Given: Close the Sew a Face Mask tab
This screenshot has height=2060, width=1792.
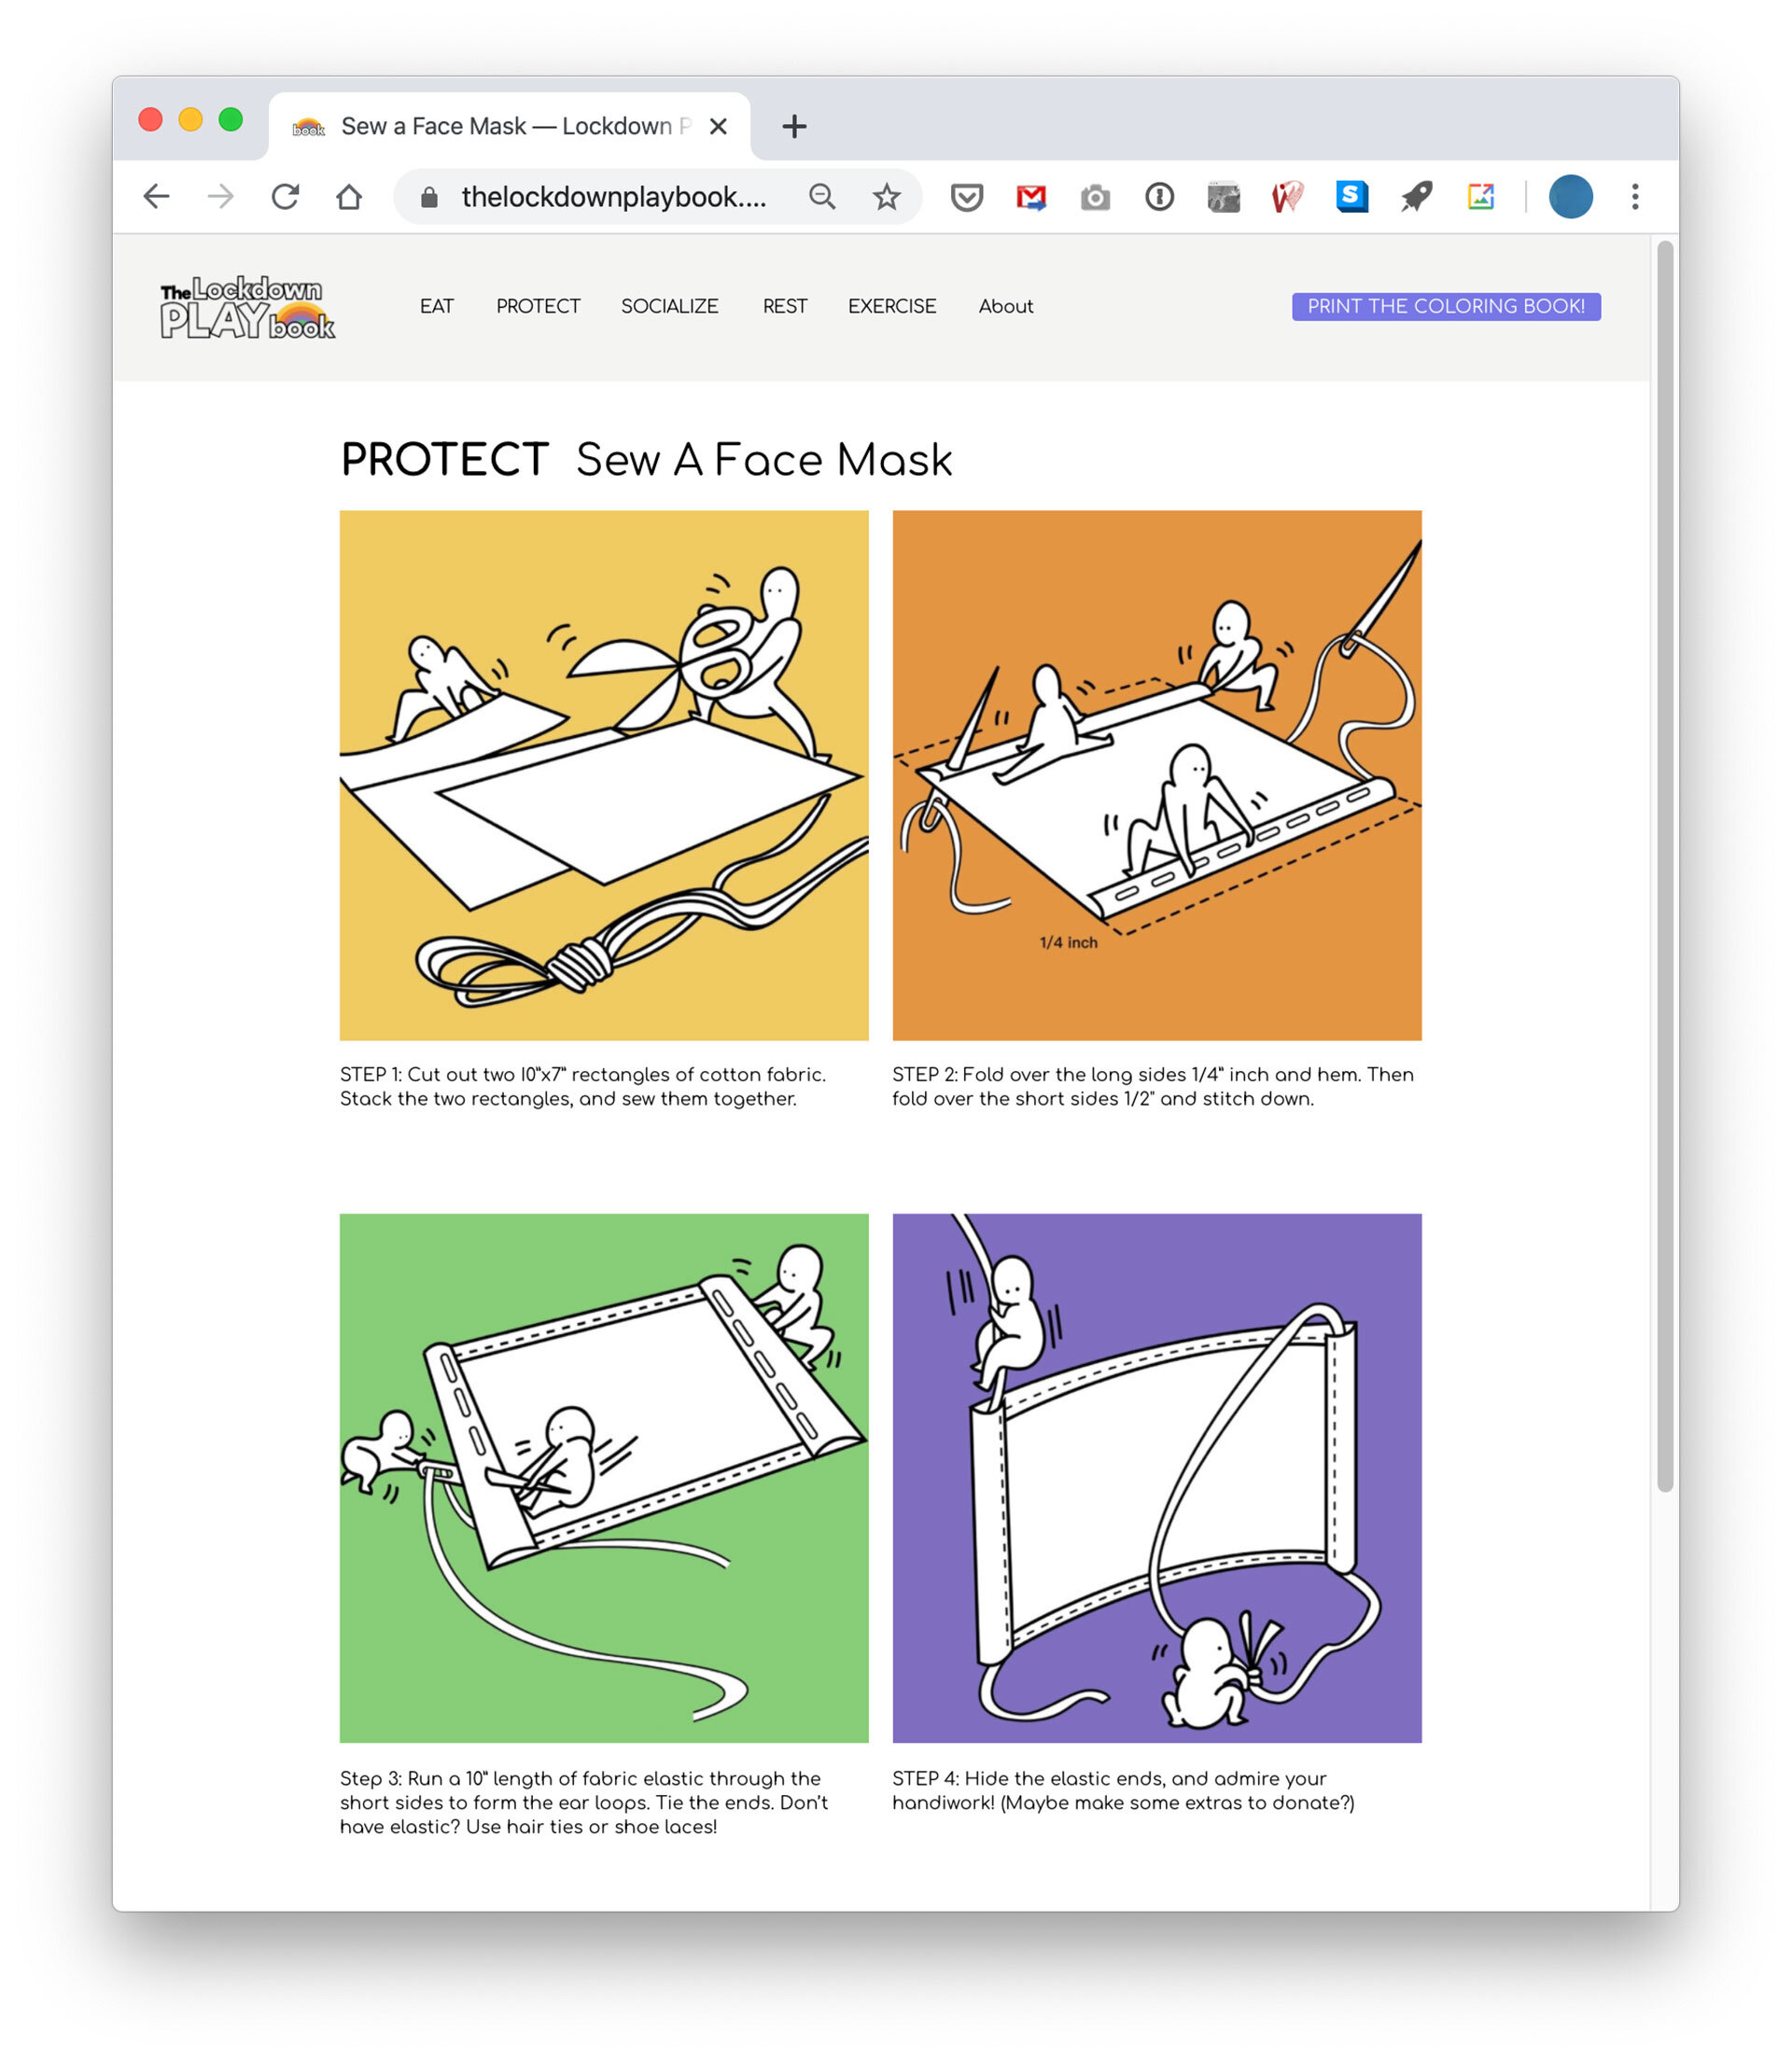Looking at the screenshot, I should (718, 127).
